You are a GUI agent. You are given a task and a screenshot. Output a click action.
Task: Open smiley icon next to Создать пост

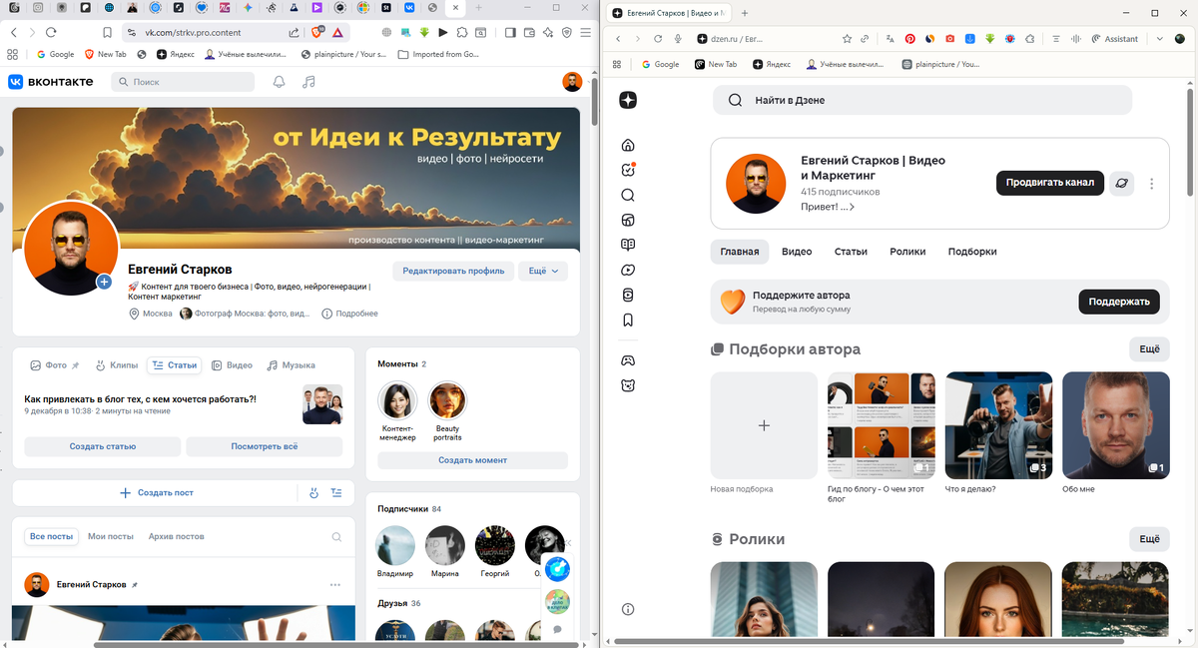pos(313,492)
